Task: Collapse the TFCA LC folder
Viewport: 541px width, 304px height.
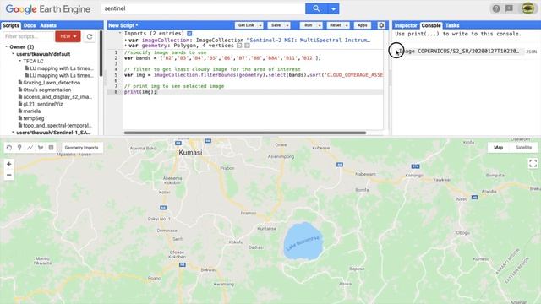Action: pyautogui.click(x=20, y=61)
